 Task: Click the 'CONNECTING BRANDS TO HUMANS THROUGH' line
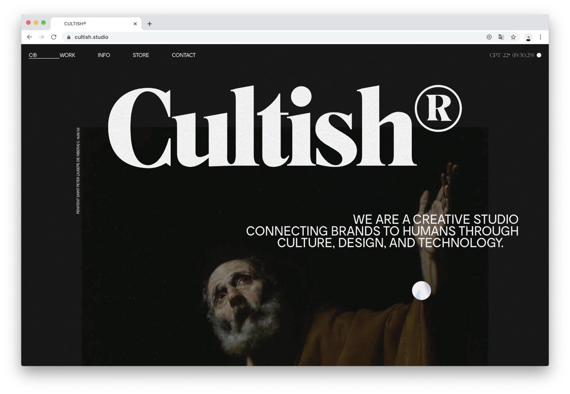click(x=382, y=231)
